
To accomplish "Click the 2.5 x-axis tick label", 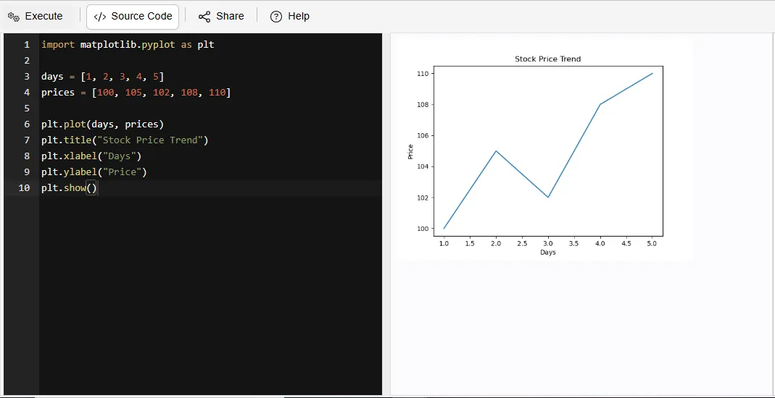I will [522, 243].
